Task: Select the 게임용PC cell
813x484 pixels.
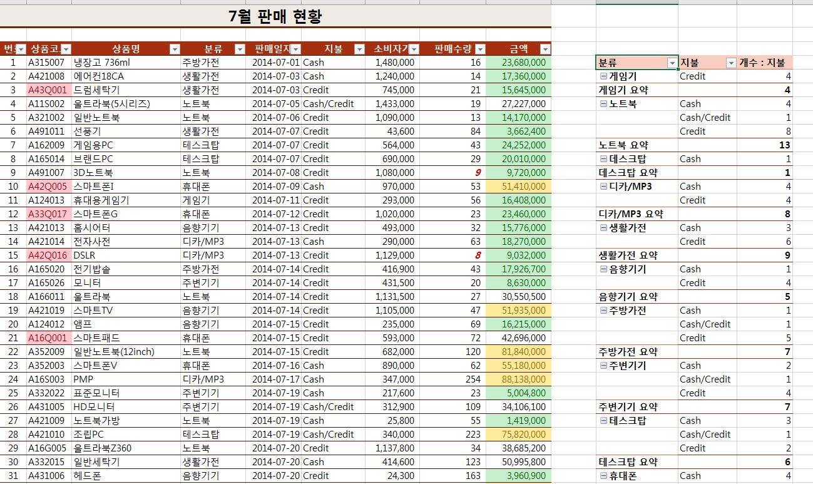Action: point(126,145)
